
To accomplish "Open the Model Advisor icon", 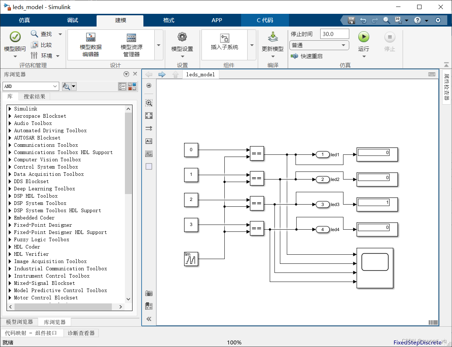I will pyautogui.click(x=15, y=37).
